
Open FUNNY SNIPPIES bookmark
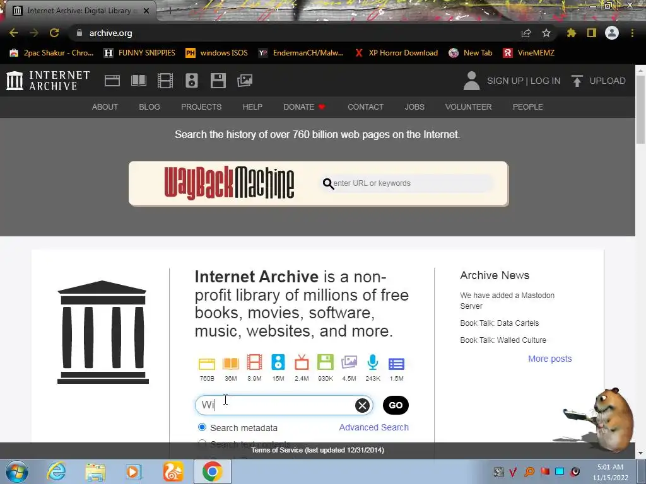point(139,53)
